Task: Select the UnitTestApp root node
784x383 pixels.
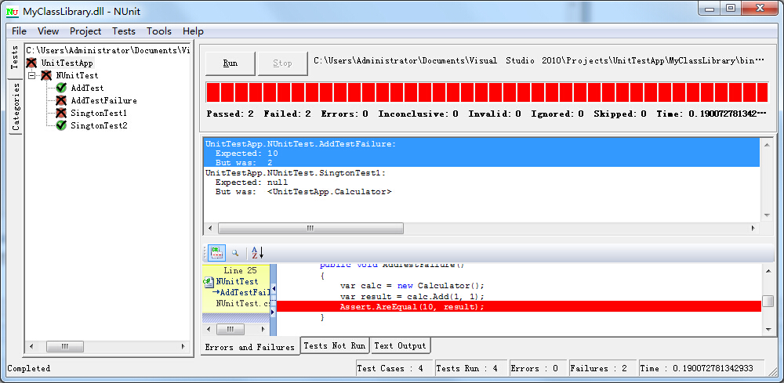Action: pyautogui.click(x=67, y=63)
